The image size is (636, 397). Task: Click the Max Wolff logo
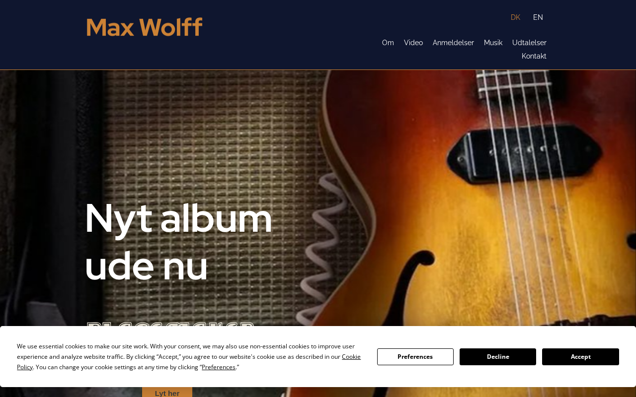pos(145,27)
